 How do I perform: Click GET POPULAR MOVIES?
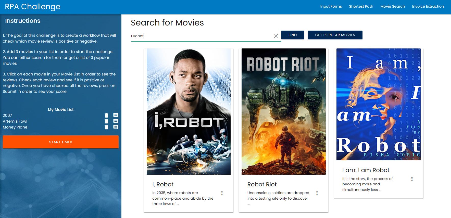click(x=335, y=35)
